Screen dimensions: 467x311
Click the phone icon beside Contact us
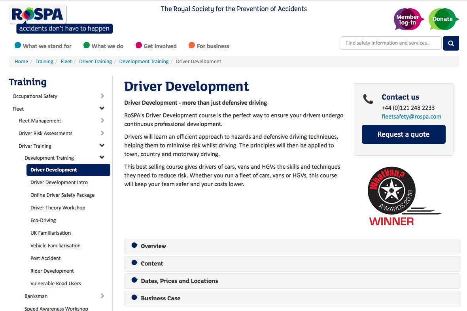click(x=368, y=99)
